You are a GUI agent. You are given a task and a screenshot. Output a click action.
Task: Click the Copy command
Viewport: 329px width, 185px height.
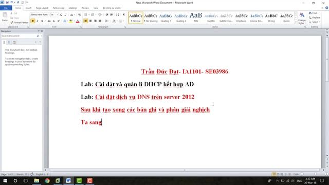[x=15, y=18]
